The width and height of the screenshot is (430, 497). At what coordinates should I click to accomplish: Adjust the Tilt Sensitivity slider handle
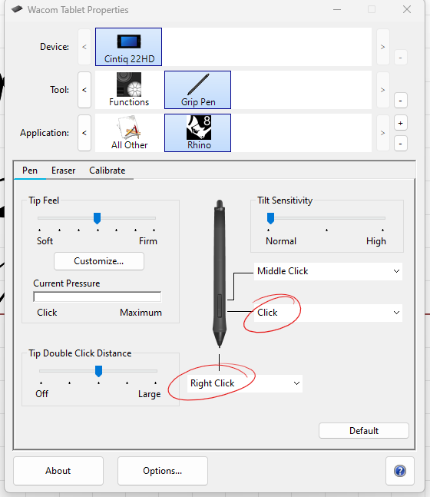[270, 218]
